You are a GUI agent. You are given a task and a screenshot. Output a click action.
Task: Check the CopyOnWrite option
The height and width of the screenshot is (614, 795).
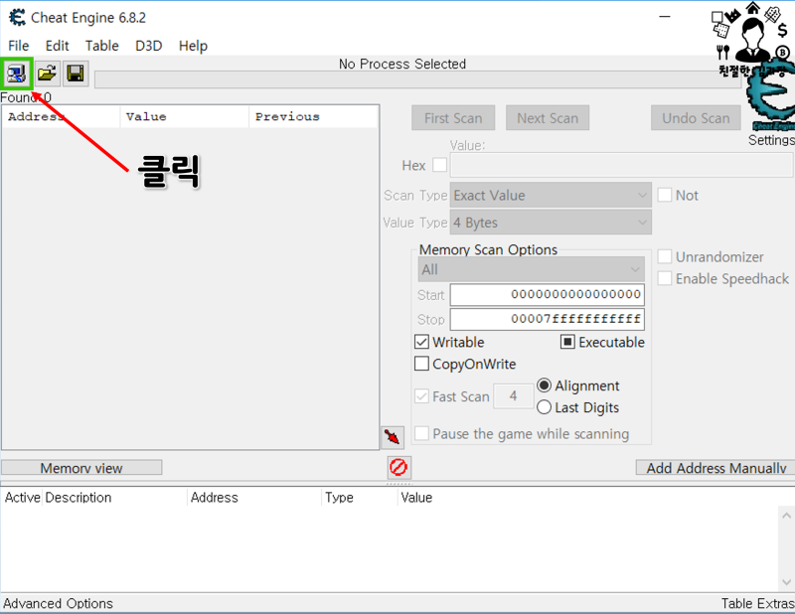pyautogui.click(x=421, y=364)
